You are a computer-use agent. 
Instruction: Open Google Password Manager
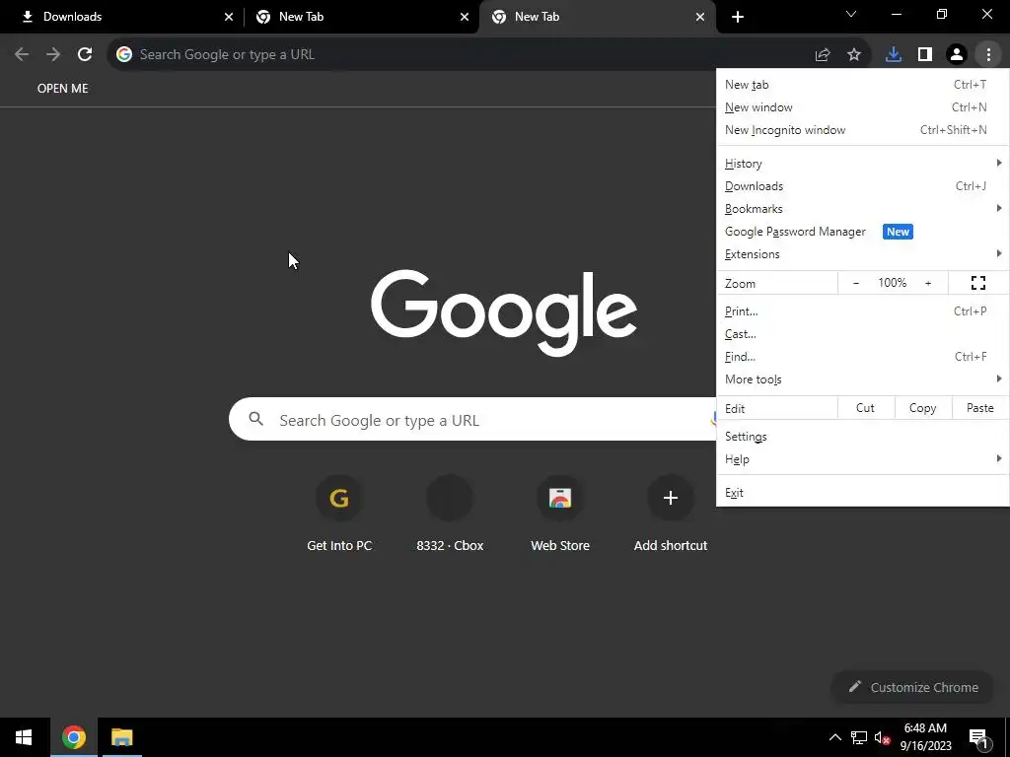coord(862,232)
